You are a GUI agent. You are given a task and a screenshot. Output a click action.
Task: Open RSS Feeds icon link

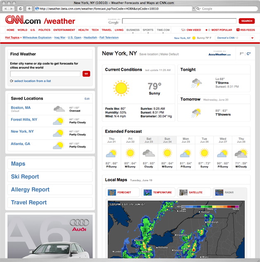click(238, 30)
